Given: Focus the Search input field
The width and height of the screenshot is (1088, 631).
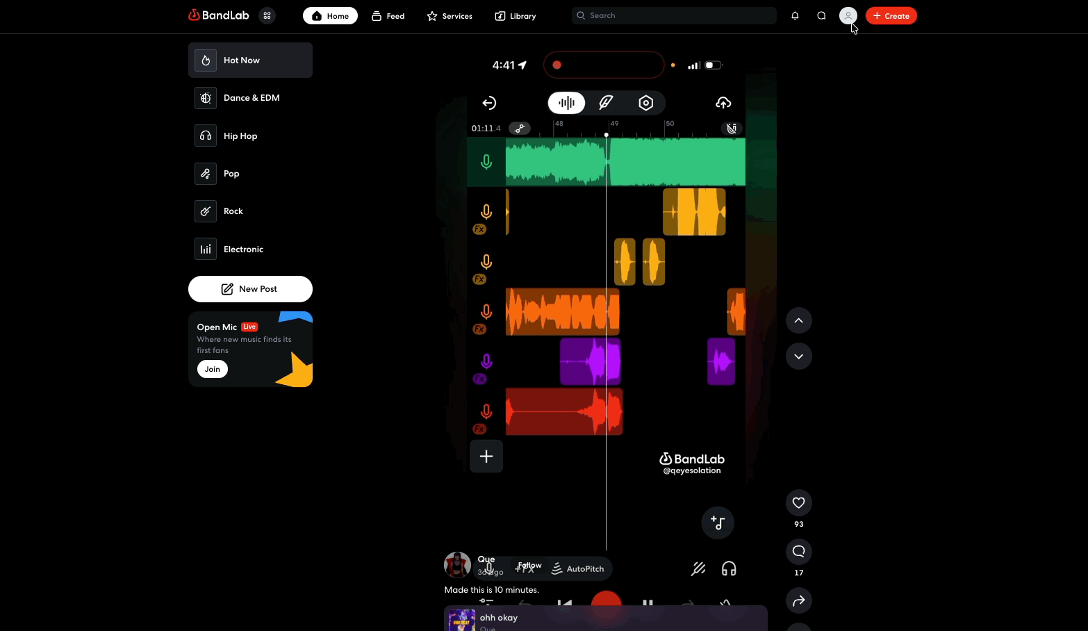Looking at the screenshot, I should [674, 16].
